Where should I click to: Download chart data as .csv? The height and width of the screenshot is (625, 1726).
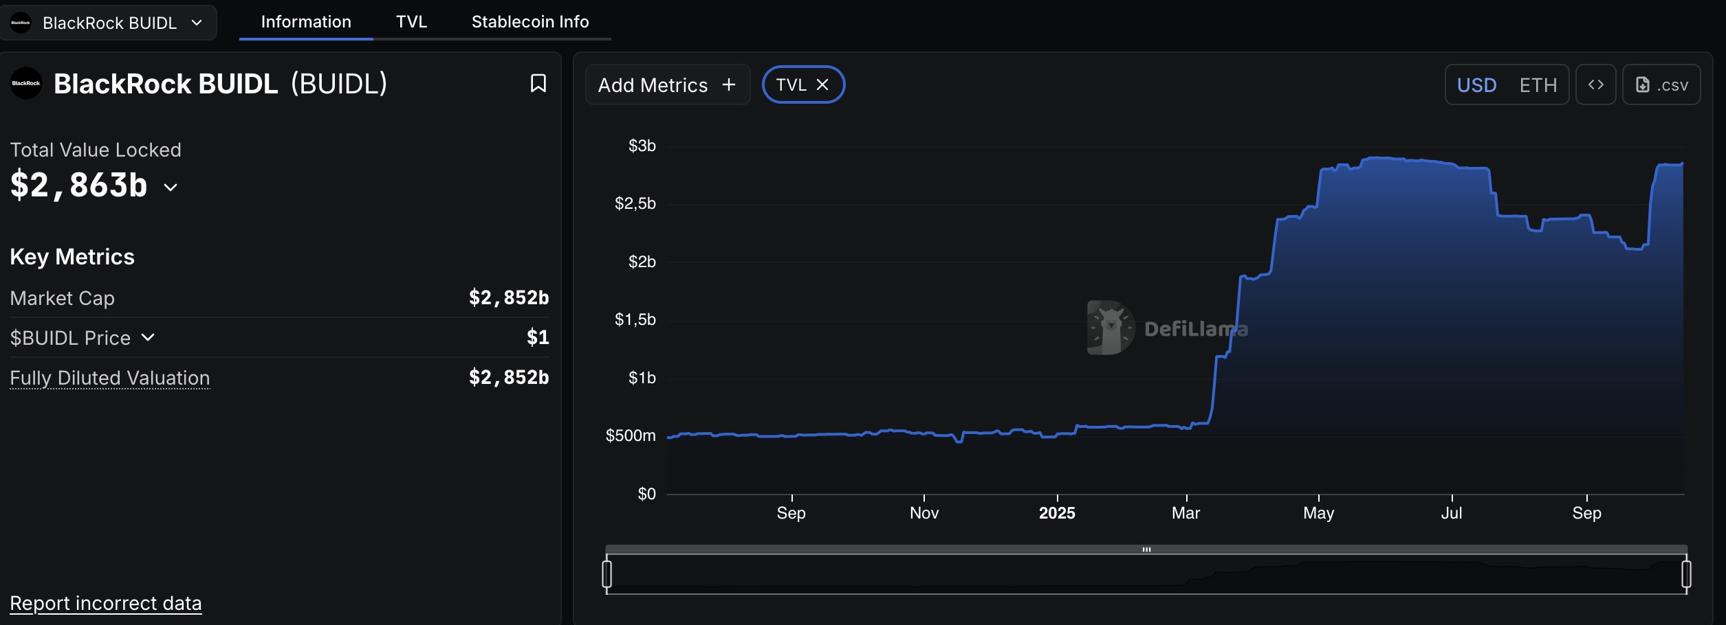tap(1661, 84)
